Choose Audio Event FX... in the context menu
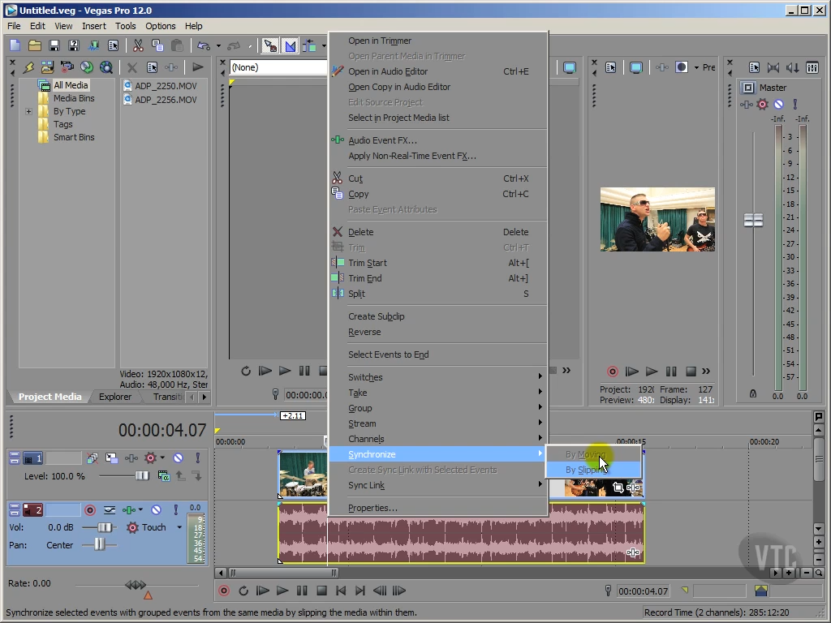The width and height of the screenshot is (831, 623). (382, 140)
